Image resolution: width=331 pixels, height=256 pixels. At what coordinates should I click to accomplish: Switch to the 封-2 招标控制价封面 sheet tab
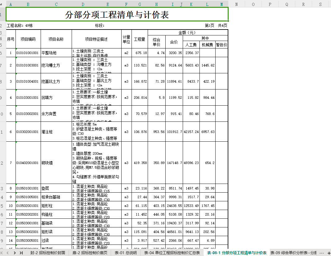pos(48,253)
